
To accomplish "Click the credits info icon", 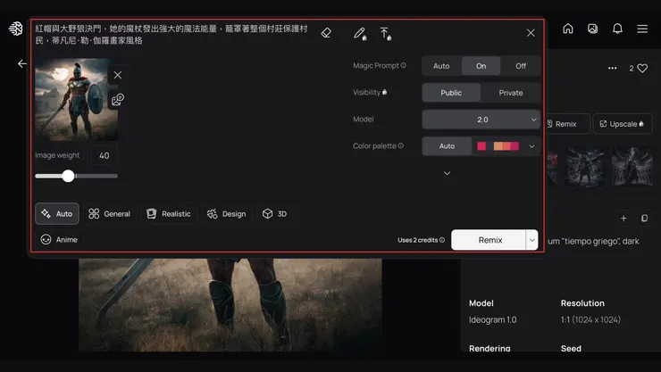I will click(x=442, y=240).
